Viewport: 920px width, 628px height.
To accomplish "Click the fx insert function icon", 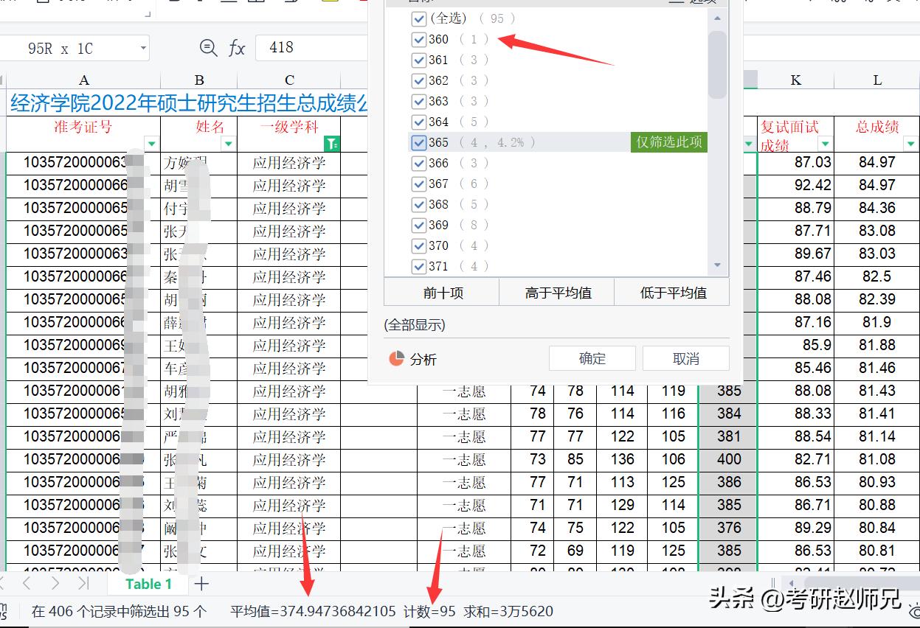I will pyautogui.click(x=236, y=47).
